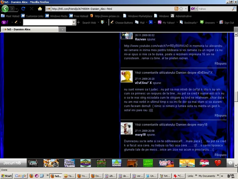Click the Yahoo Mail toolbar icon
Image resolution: width=238 pixels, height=179 pixels.
(137, 23)
